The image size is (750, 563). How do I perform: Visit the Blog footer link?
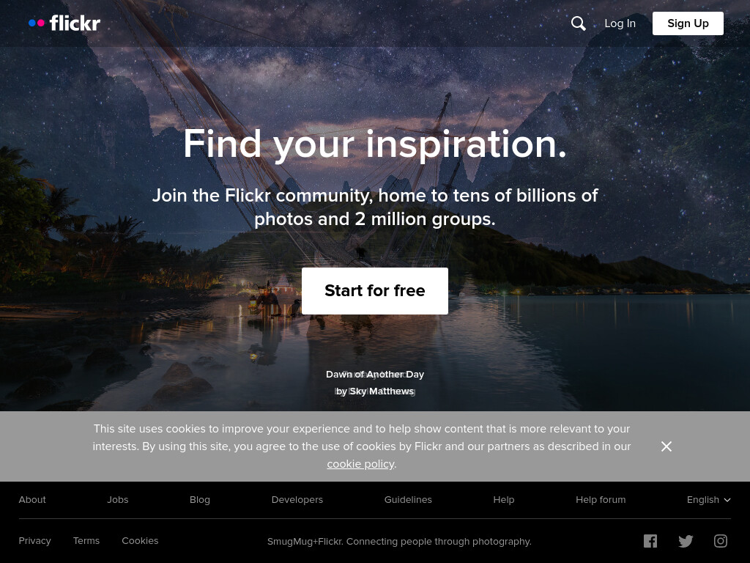200,499
